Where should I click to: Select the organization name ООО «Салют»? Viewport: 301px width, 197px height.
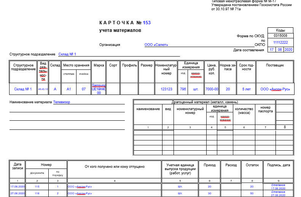tap(156, 45)
